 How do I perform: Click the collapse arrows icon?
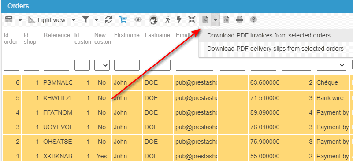point(192,19)
